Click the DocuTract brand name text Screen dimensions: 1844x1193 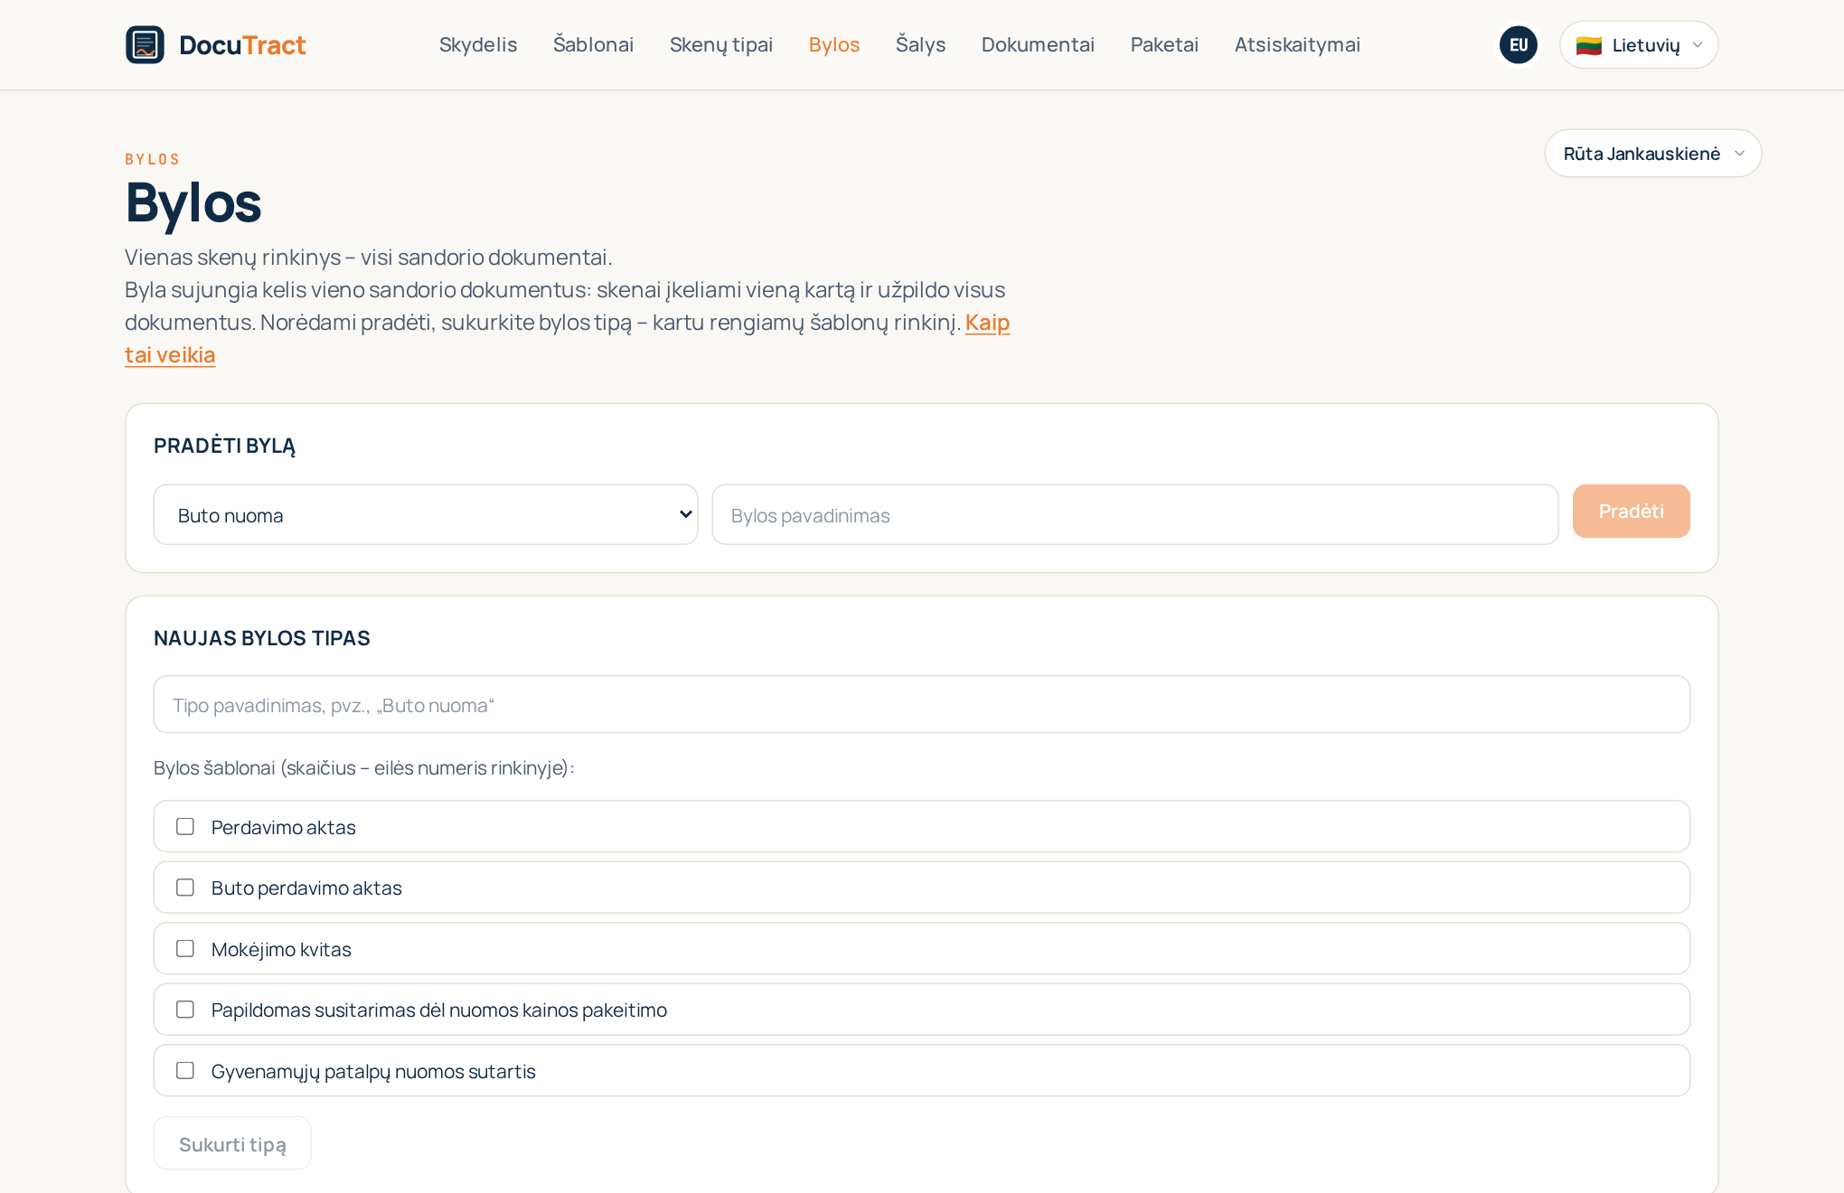(x=242, y=45)
